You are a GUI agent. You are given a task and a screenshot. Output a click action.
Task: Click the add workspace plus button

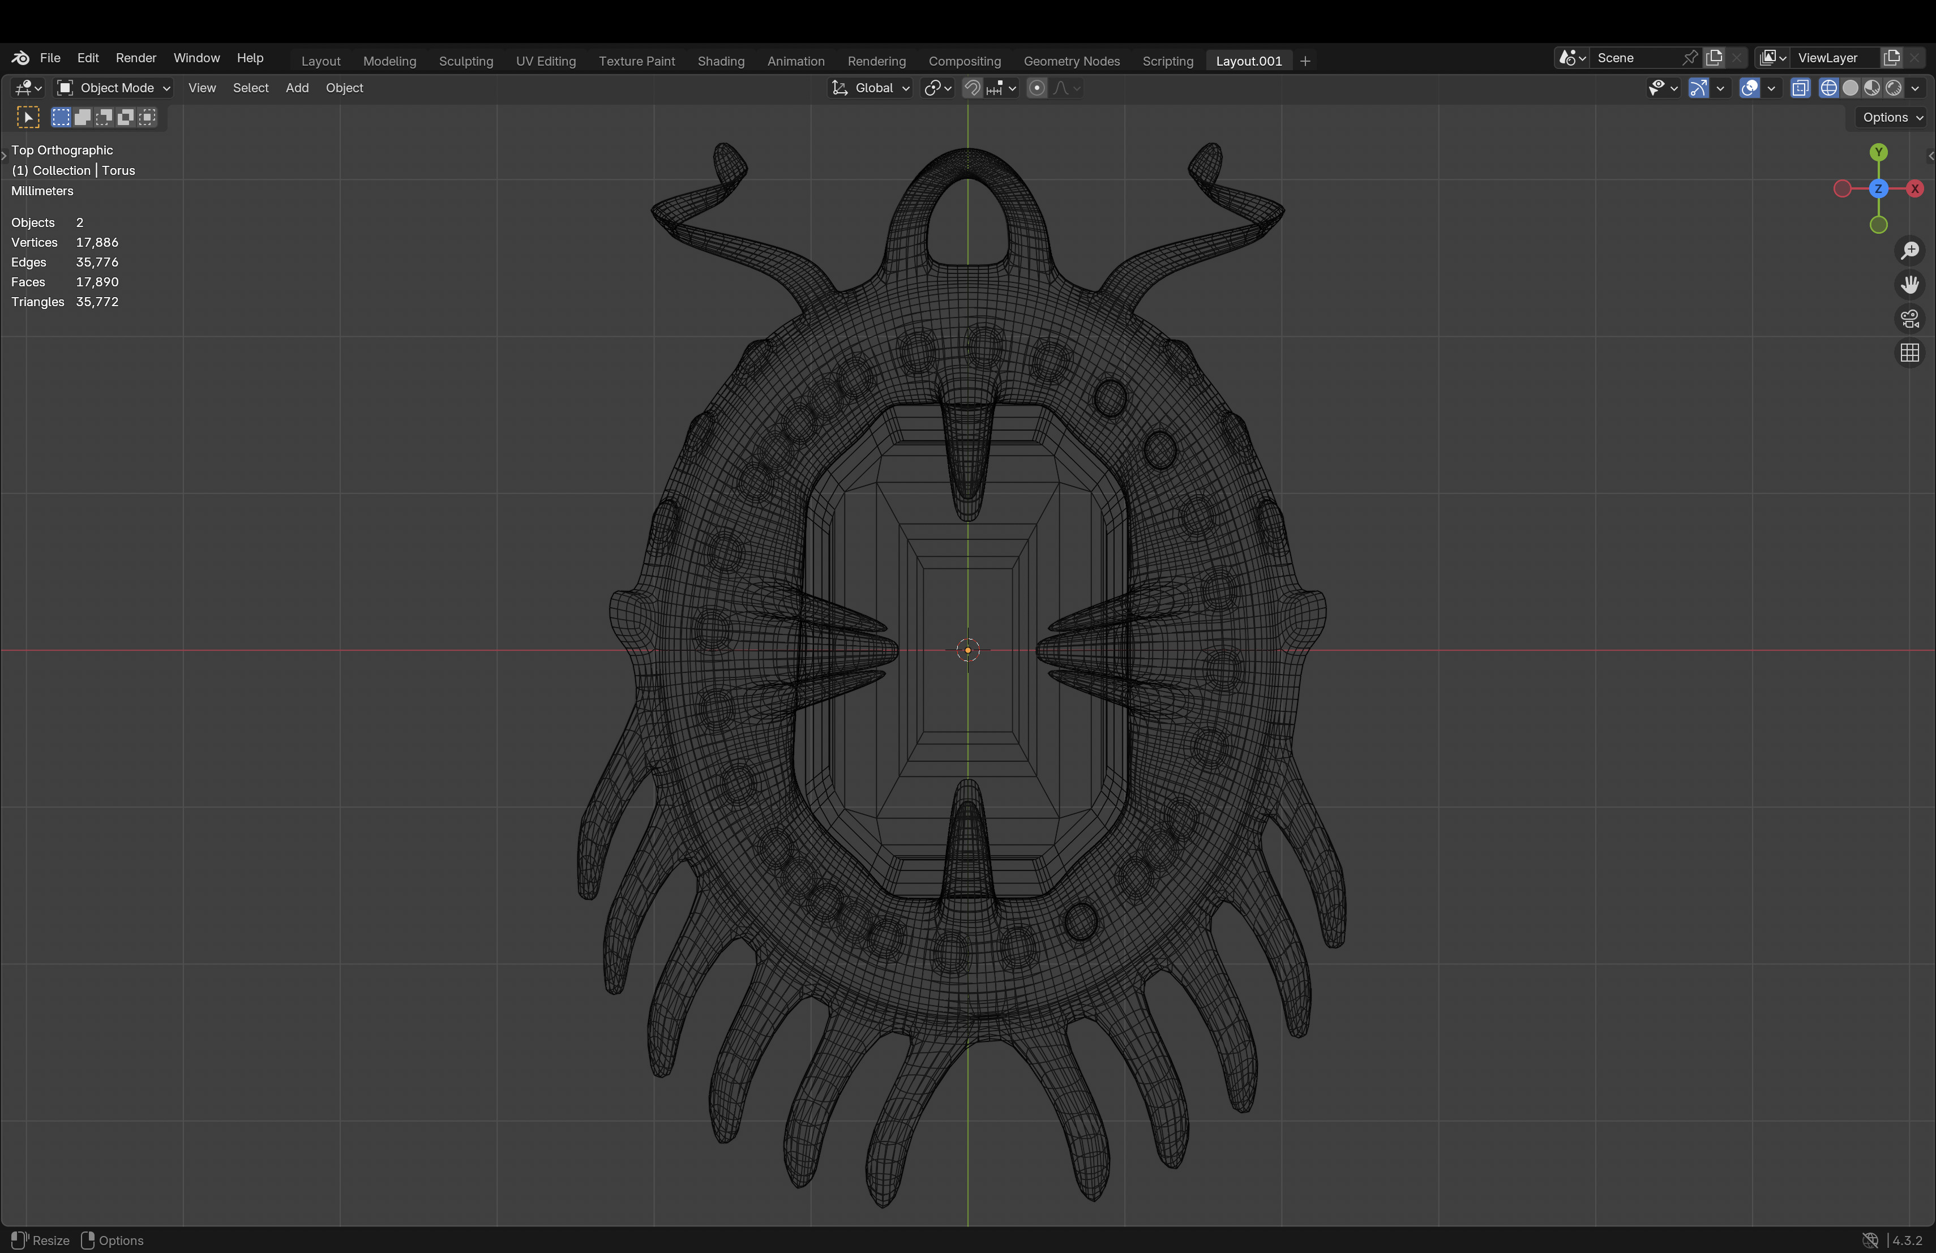pos(1305,61)
